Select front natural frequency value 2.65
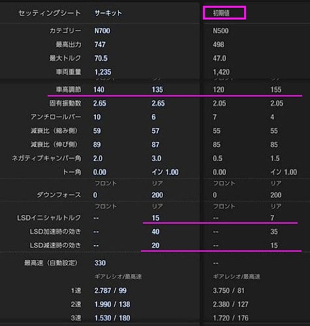Screen dimensions: 310x326 pyautogui.click(x=100, y=103)
